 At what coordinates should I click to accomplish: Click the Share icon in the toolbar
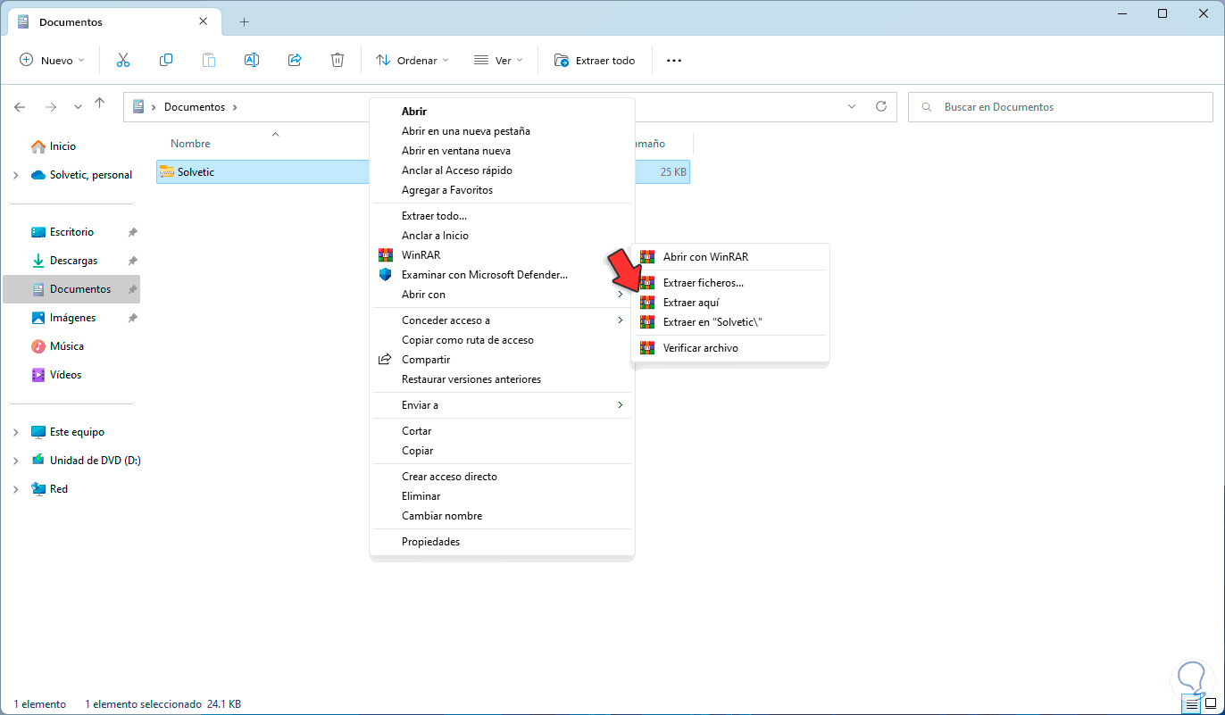[295, 61]
